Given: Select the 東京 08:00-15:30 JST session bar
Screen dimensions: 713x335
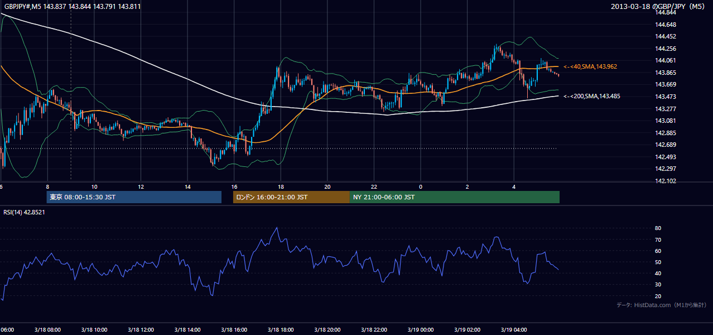Looking at the screenshot, I should point(134,197).
